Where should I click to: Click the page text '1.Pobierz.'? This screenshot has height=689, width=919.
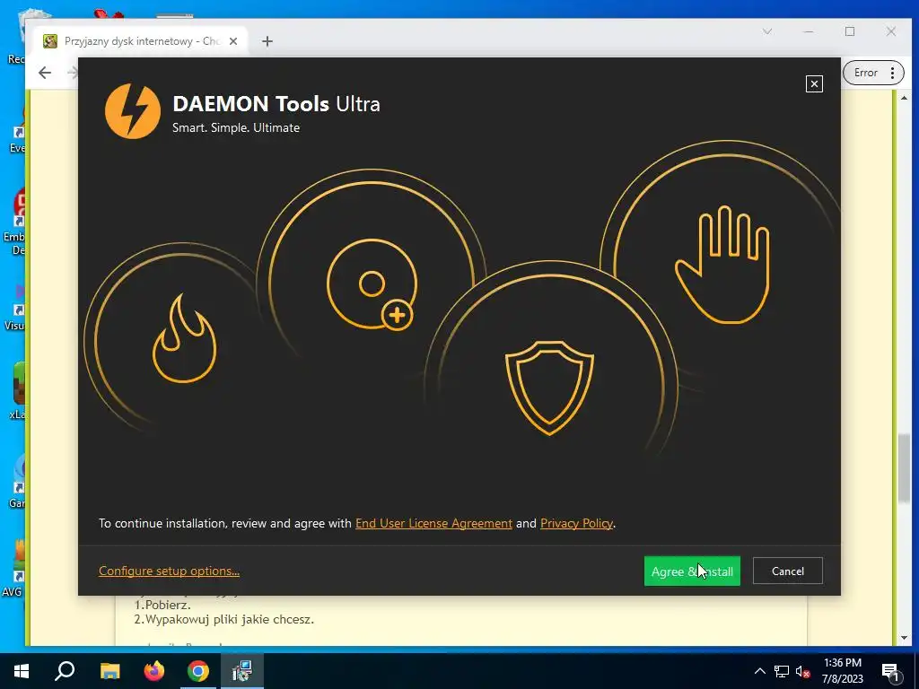click(x=162, y=605)
